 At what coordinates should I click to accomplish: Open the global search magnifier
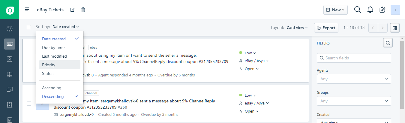tap(357, 10)
